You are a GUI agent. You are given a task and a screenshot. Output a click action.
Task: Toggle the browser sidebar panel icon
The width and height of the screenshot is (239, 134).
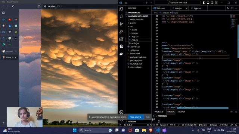coord(3,13)
